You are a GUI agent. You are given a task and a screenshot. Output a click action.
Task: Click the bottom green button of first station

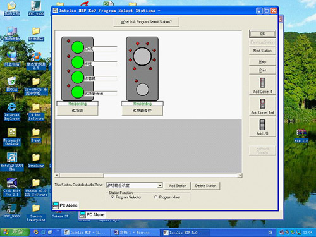(x=78, y=92)
